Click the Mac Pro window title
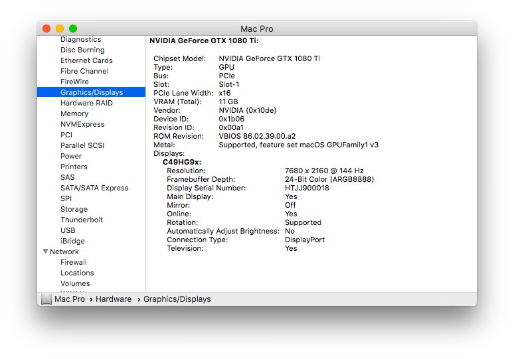Viewport: 514px width, 359px height. (257, 29)
